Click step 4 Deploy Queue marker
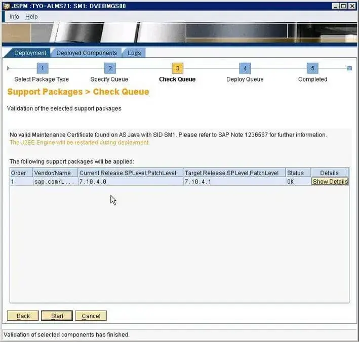This screenshot has height=342, width=359. pos(245,68)
